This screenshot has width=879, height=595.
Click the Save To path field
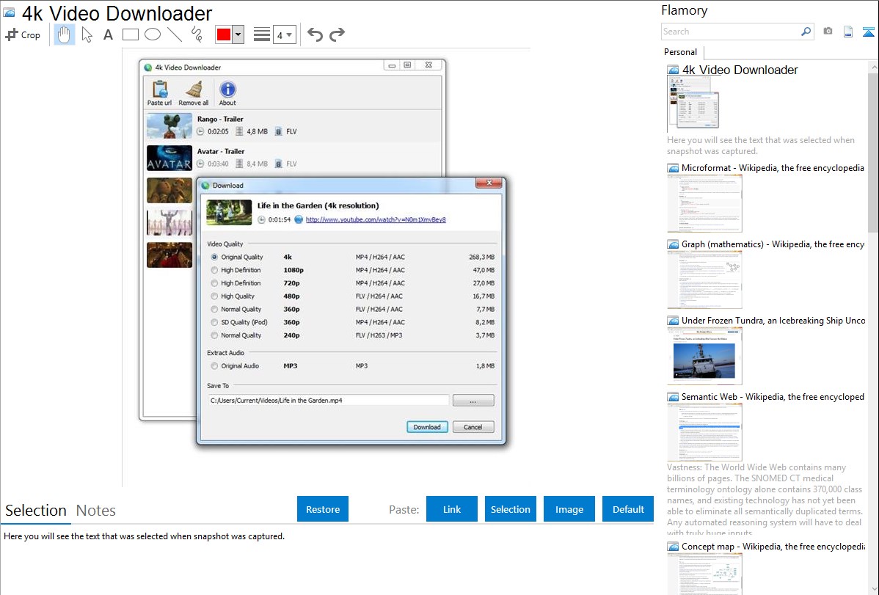point(329,401)
